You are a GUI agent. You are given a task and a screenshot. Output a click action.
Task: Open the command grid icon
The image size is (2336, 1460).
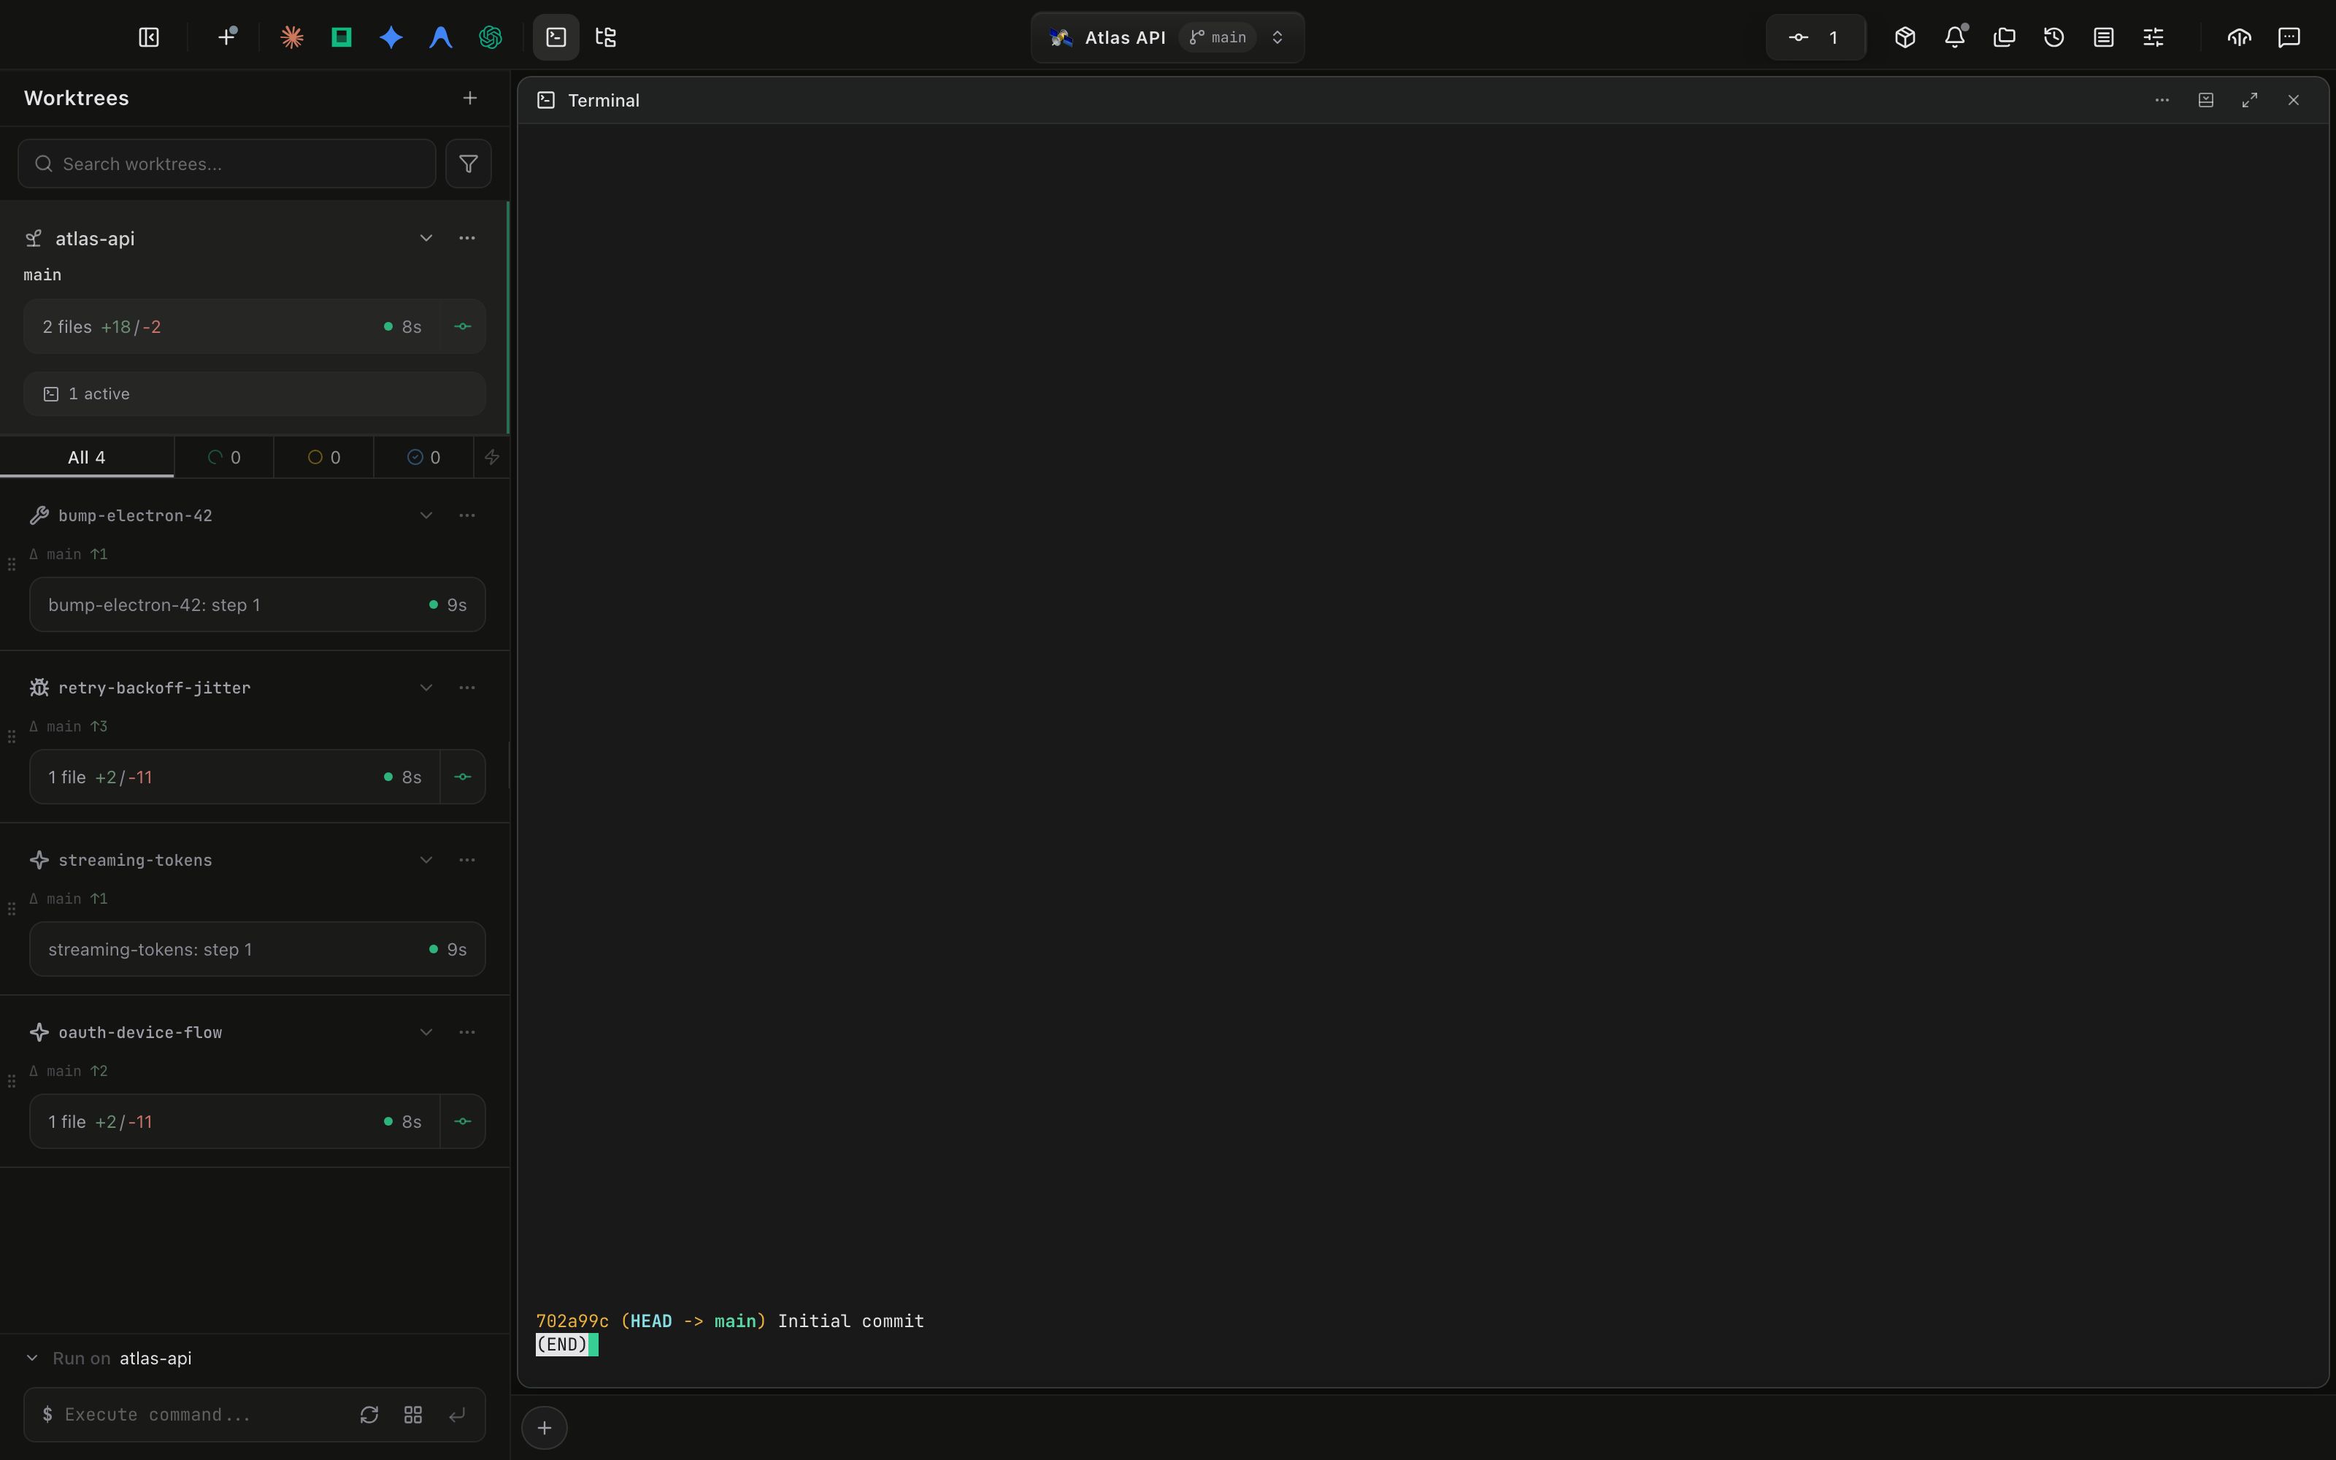413,1415
